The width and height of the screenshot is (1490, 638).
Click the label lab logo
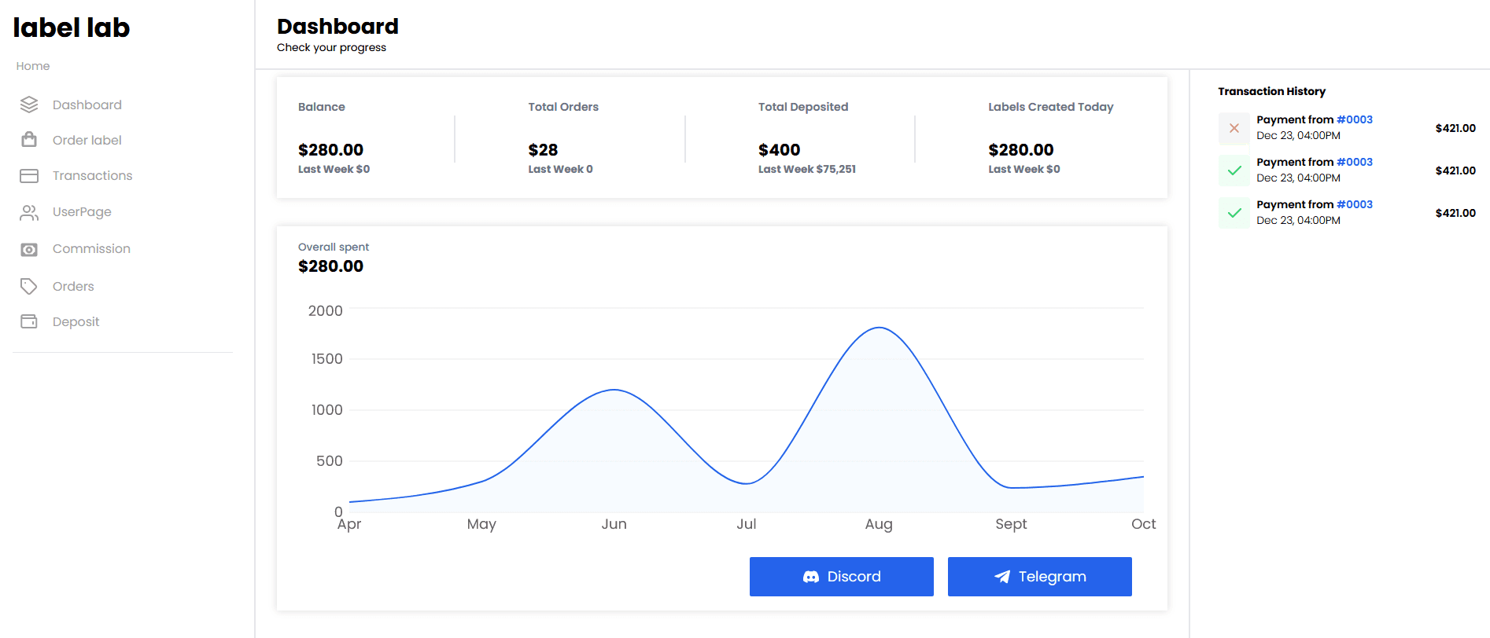click(72, 27)
